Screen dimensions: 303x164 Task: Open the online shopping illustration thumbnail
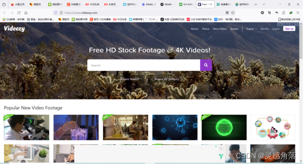pyautogui.click(x=273, y=128)
